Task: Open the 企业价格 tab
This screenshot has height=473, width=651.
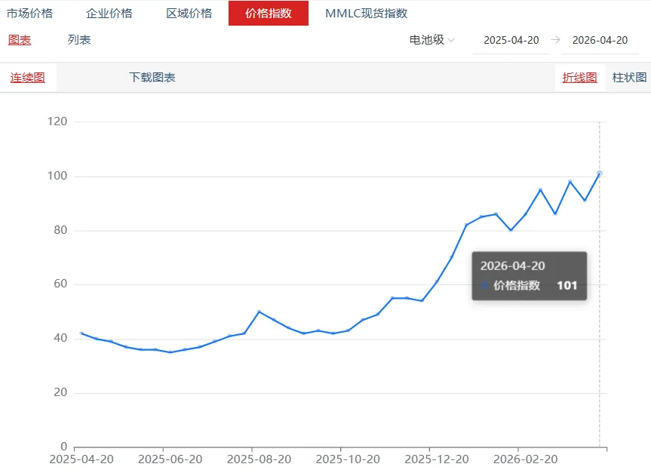Action: point(109,13)
